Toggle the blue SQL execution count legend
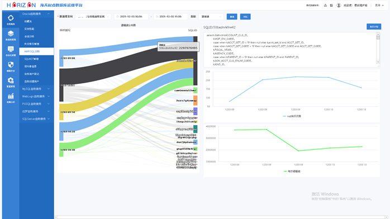 click(292, 116)
